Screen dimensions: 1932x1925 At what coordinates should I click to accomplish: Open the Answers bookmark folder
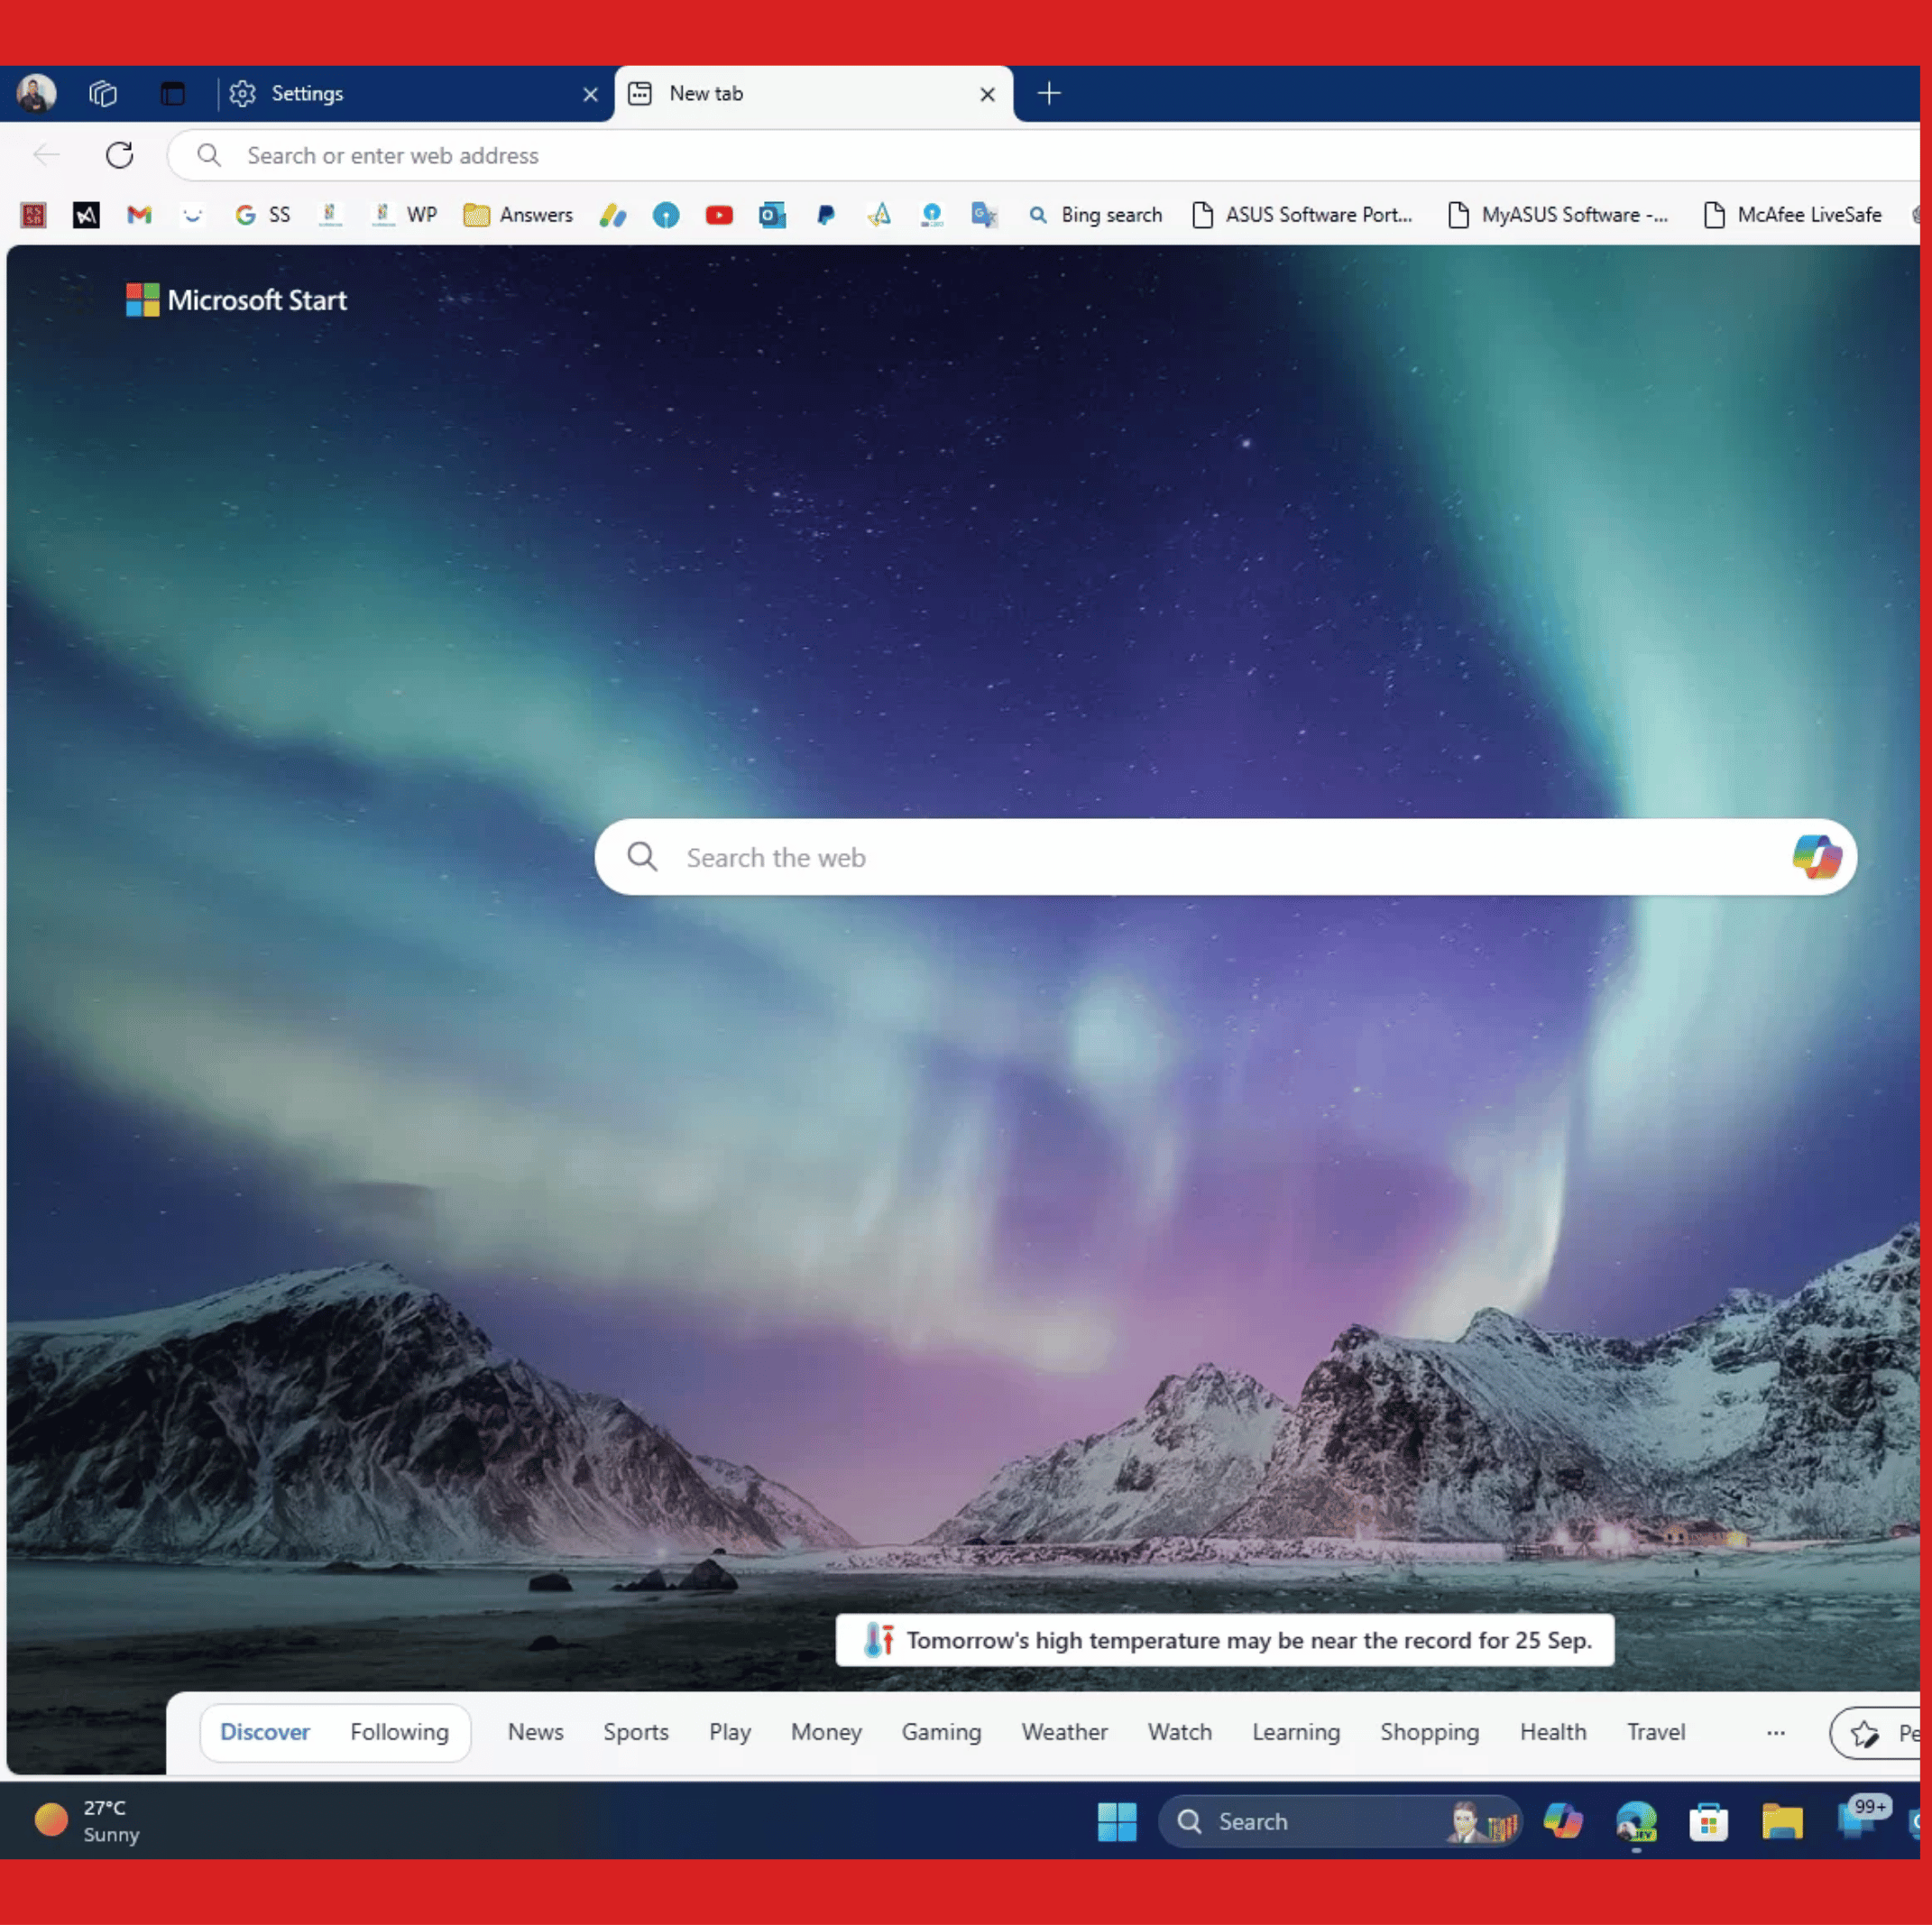click(518, 214)
